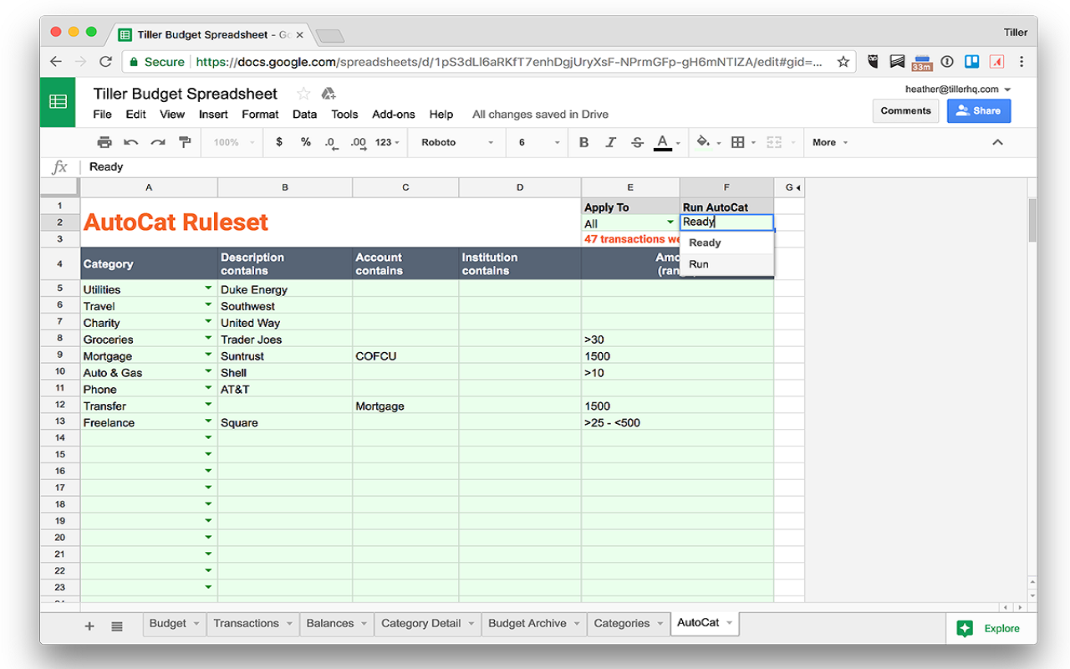Select 'Ready' from the dropdown list
The width and height of the screenshot is (1070, 669).
727,243
